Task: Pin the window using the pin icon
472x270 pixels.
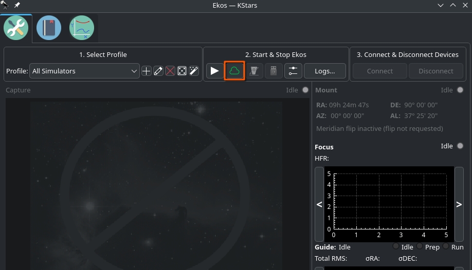Action: 17,5
